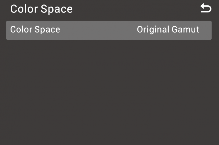Image resolution: width=219 pixels, height=145 pixels.
Task: Click the Color Space page title
Action: point(41,9)
